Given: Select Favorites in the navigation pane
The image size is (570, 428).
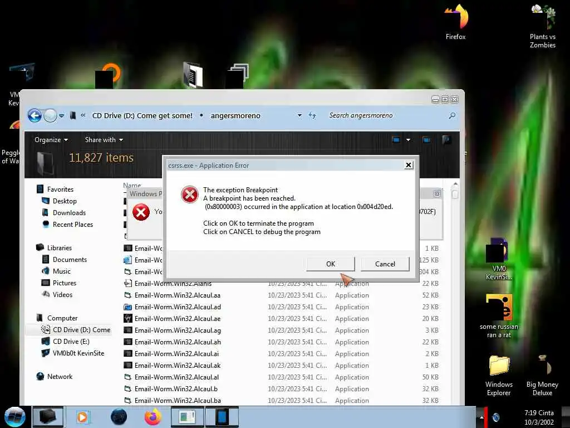Looking at the screenshot, I should 55,189.
